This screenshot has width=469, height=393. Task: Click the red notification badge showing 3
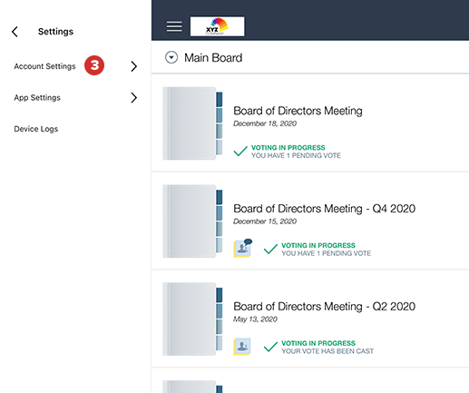point(94,65)
